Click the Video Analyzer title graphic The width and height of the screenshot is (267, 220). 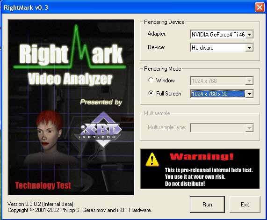tap(70, 79)
